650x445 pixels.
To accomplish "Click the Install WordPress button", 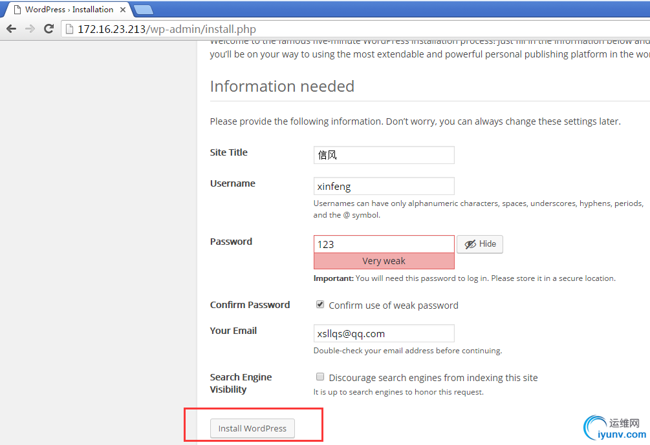I will click(x=252, y=428).
